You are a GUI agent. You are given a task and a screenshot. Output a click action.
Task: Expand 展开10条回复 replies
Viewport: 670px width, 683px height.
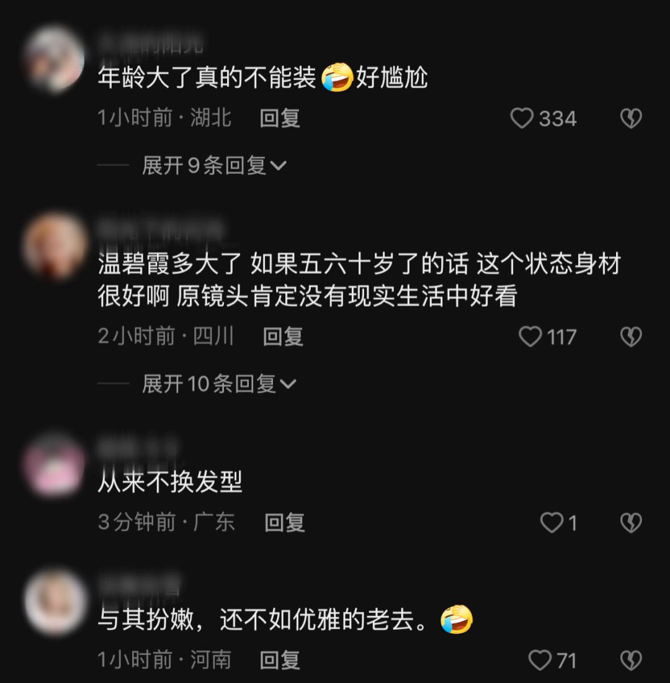coord(220,384)
